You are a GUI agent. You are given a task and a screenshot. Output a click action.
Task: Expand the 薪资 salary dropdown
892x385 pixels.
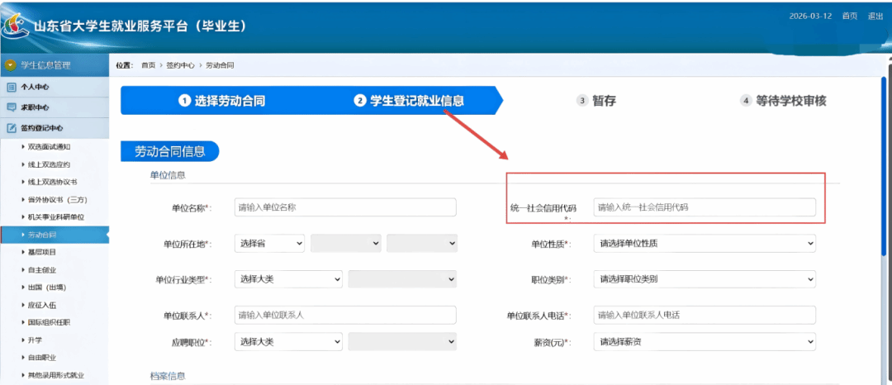(x=704, y=342)
